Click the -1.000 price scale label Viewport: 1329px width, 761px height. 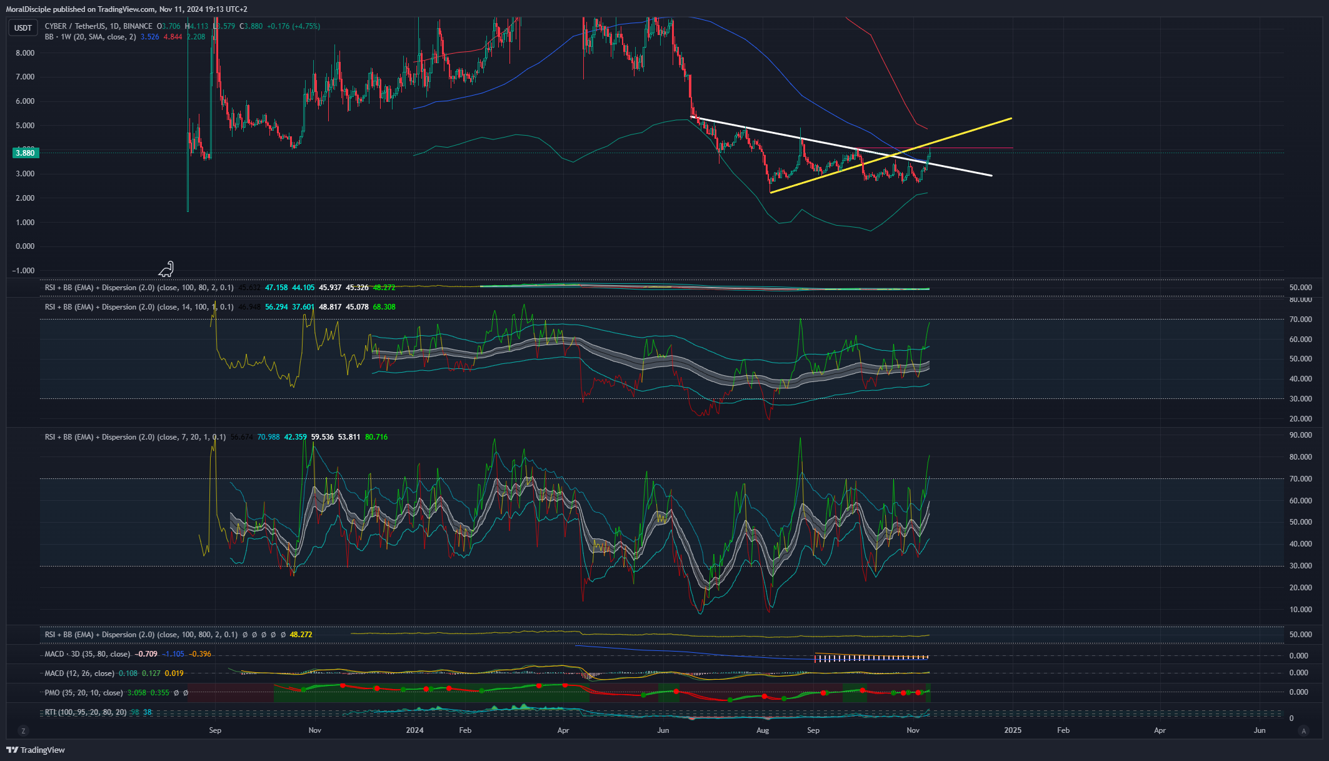[24, 271]
